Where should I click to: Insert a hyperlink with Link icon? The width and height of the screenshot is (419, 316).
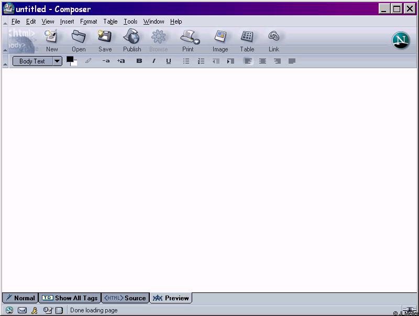click(x=274, y=41)
